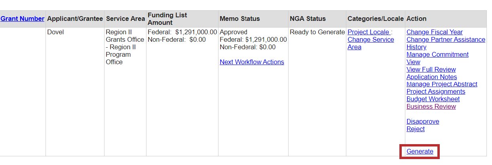Click the View action link
The height and width of the screenshot is (165, 492).
[x=413, y=62]
